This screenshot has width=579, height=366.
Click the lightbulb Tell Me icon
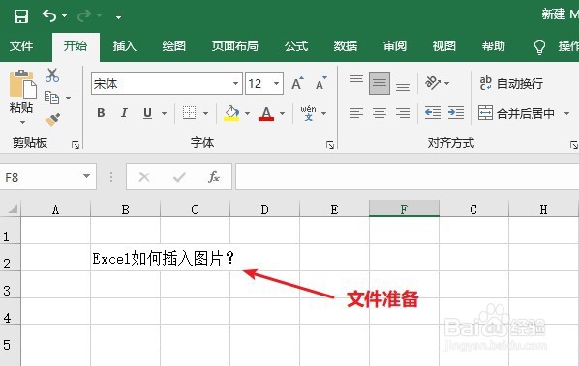(539, 47)
